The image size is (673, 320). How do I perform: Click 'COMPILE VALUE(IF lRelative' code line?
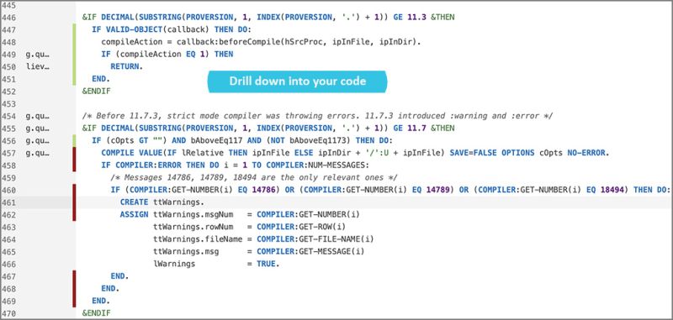click(355, 154)
